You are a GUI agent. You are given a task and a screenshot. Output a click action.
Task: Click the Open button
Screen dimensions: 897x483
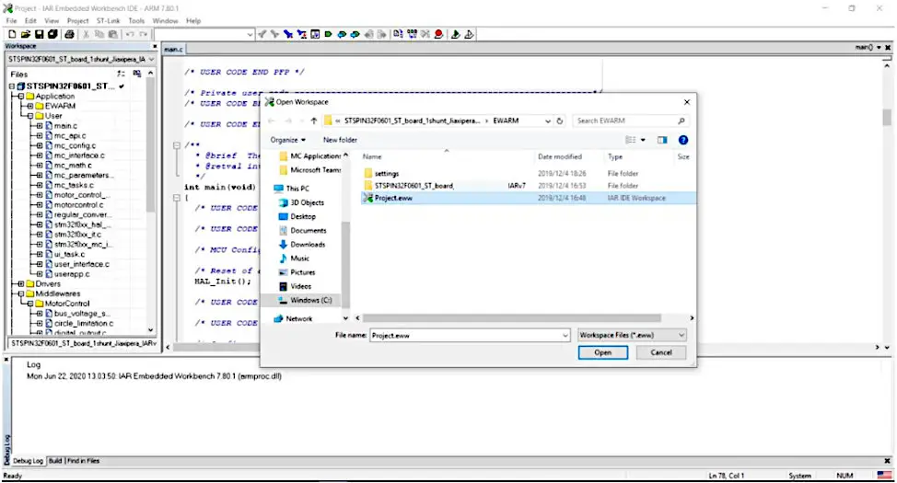(602, 352)
